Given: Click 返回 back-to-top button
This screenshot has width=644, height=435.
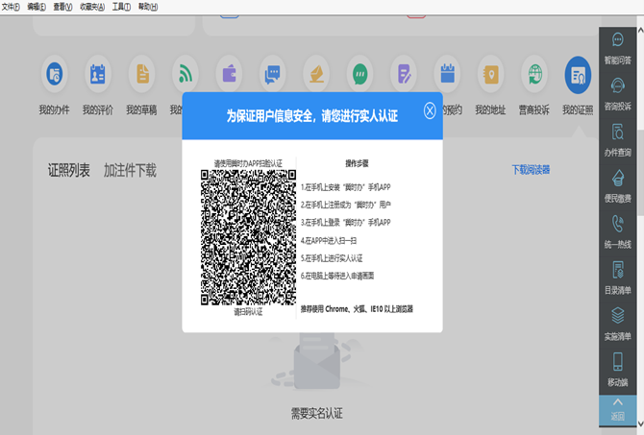Looking at the screenshot, I should pyautogui.click(x=618, y=407).
